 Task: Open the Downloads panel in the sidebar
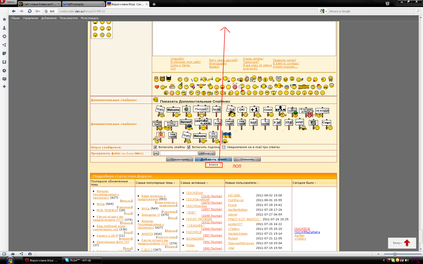[4, 62]
